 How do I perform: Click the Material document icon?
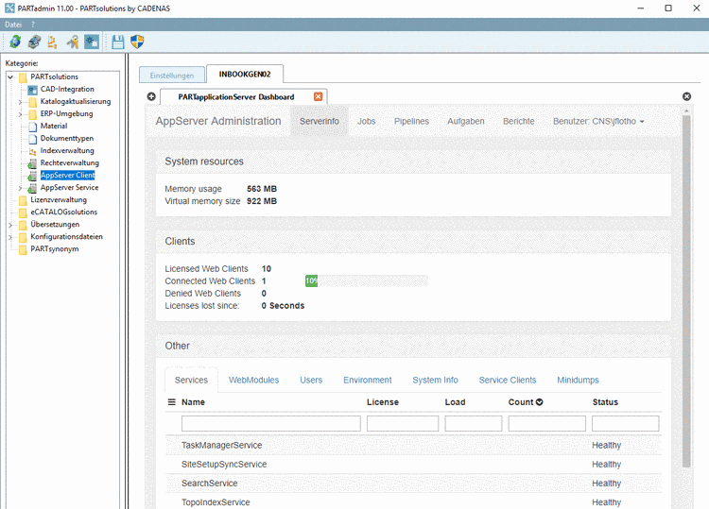[32, 127]
